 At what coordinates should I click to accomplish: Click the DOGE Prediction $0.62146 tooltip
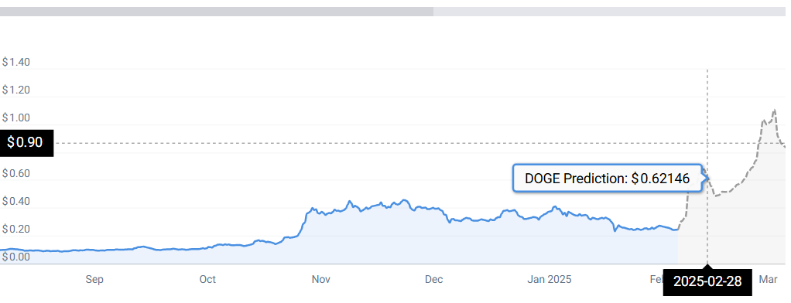pyautogui.click(x=608, y=178)
